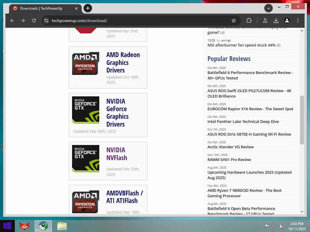This screenshot has width=310, height=232.
Task: Open EUROCOM Raptor X16 Review
Action: [x=250, y=109]
